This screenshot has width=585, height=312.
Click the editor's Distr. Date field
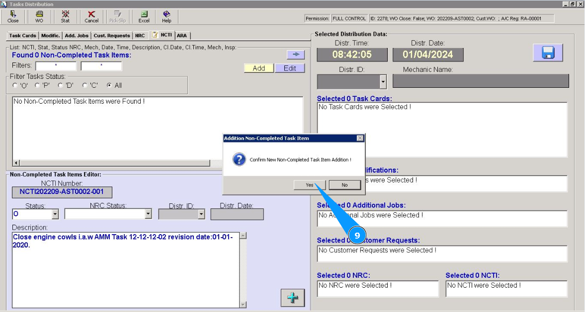coord(237,214)
